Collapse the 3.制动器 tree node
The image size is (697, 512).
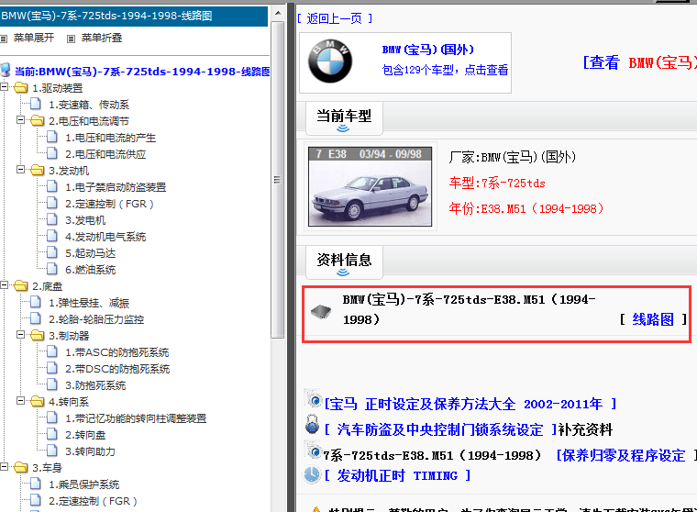(x=20, y=335)
